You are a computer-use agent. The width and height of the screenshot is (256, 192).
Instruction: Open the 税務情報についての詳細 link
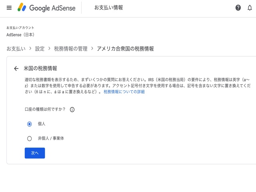(x=124, y=92)
